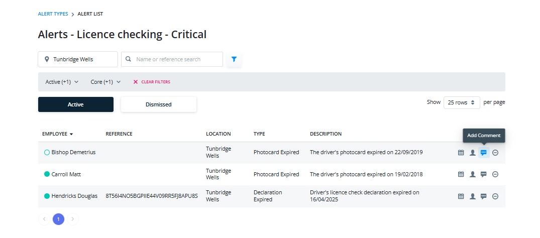
Task: Click Bishop Demetrius hollow status circle
Action: point(47,152)
